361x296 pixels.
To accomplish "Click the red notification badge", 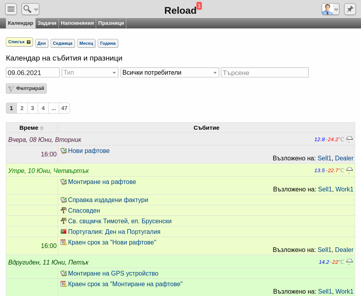I will click(199, 6).
